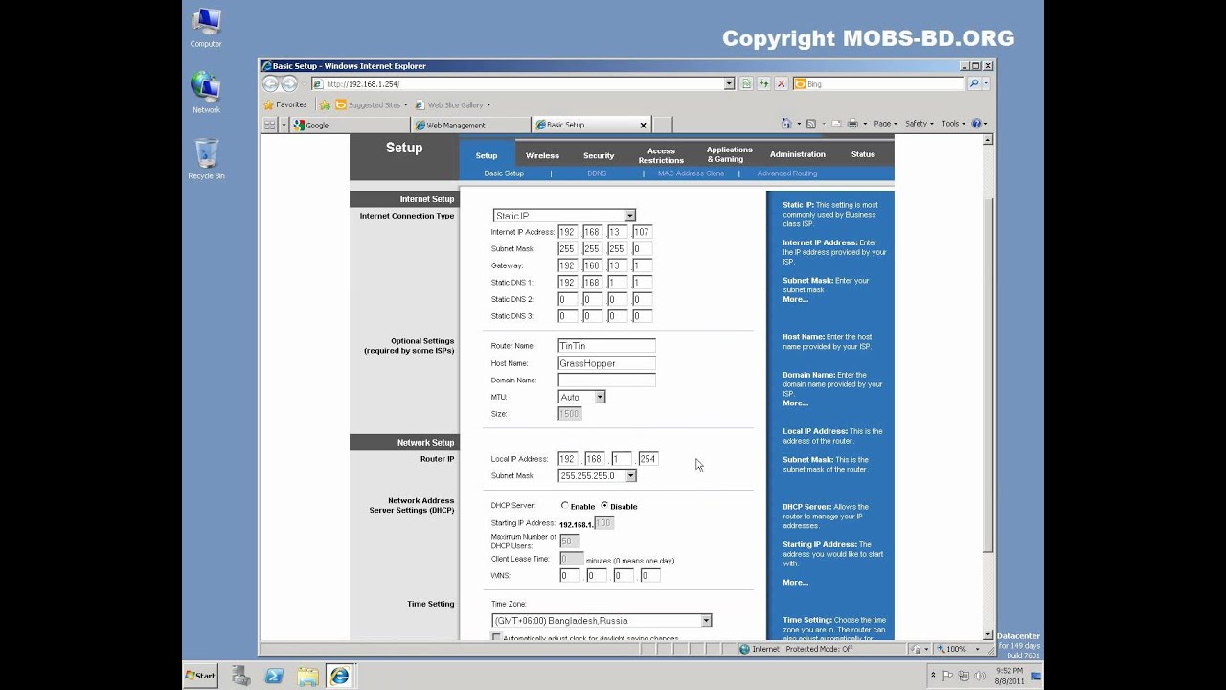Open Windows Explorer folder taskbar icon
The height and width of the screenshot is (690, 1226).
point(307,676)
